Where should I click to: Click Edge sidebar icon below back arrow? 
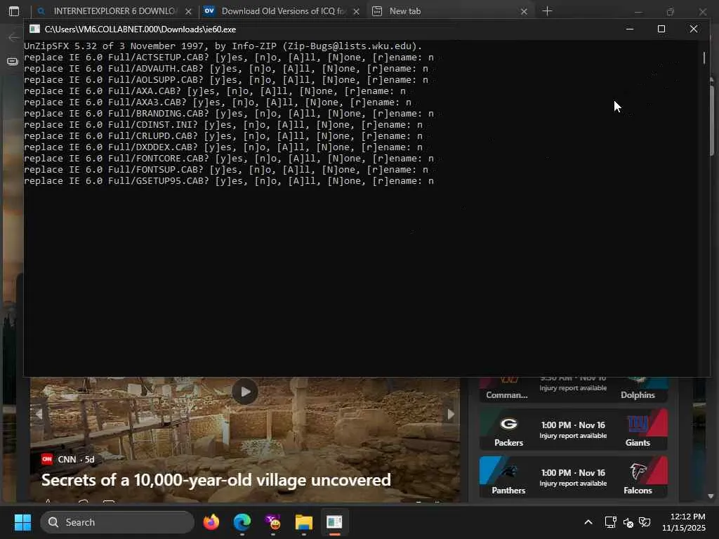coord(13,62)
